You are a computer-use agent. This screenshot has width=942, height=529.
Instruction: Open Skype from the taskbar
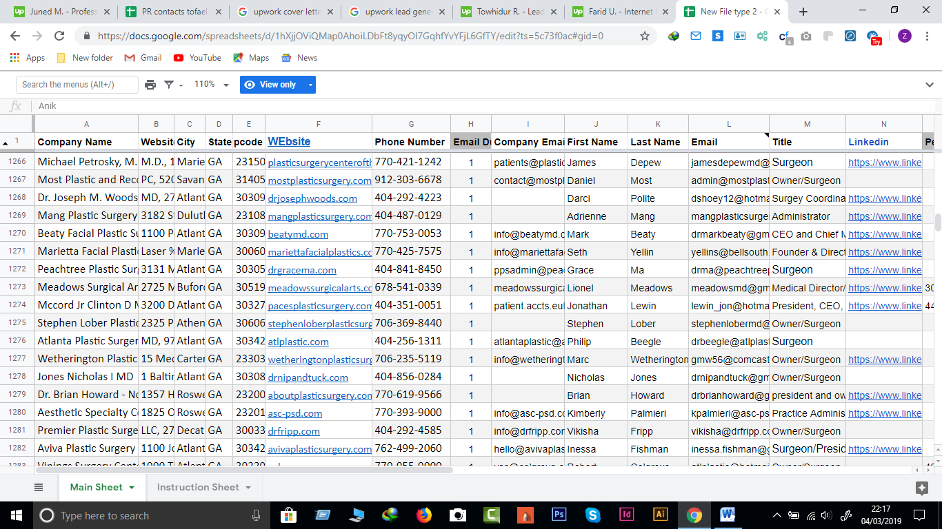tap(593, 515)
